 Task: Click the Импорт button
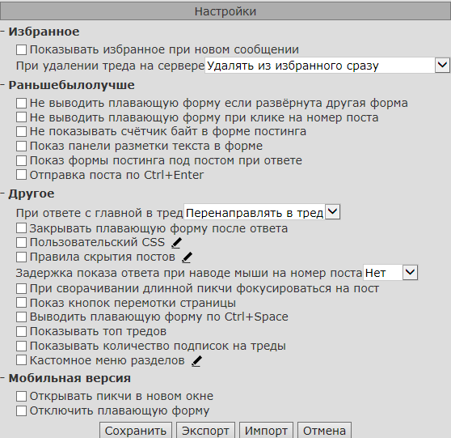(x=266, y=431)
